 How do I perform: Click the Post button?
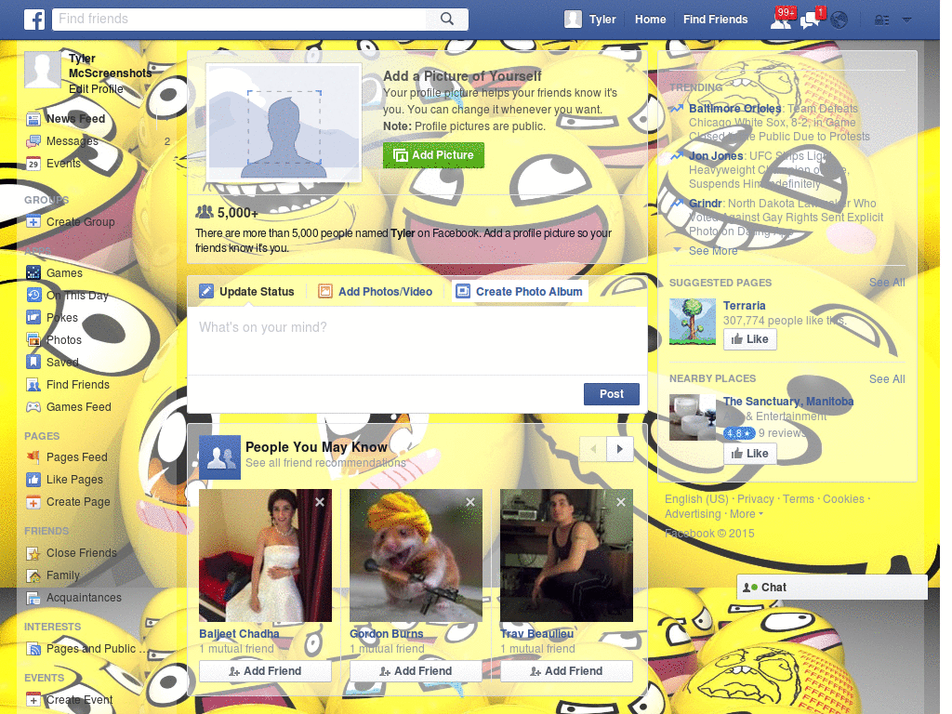pyautogui.click(x=612, y=394)
